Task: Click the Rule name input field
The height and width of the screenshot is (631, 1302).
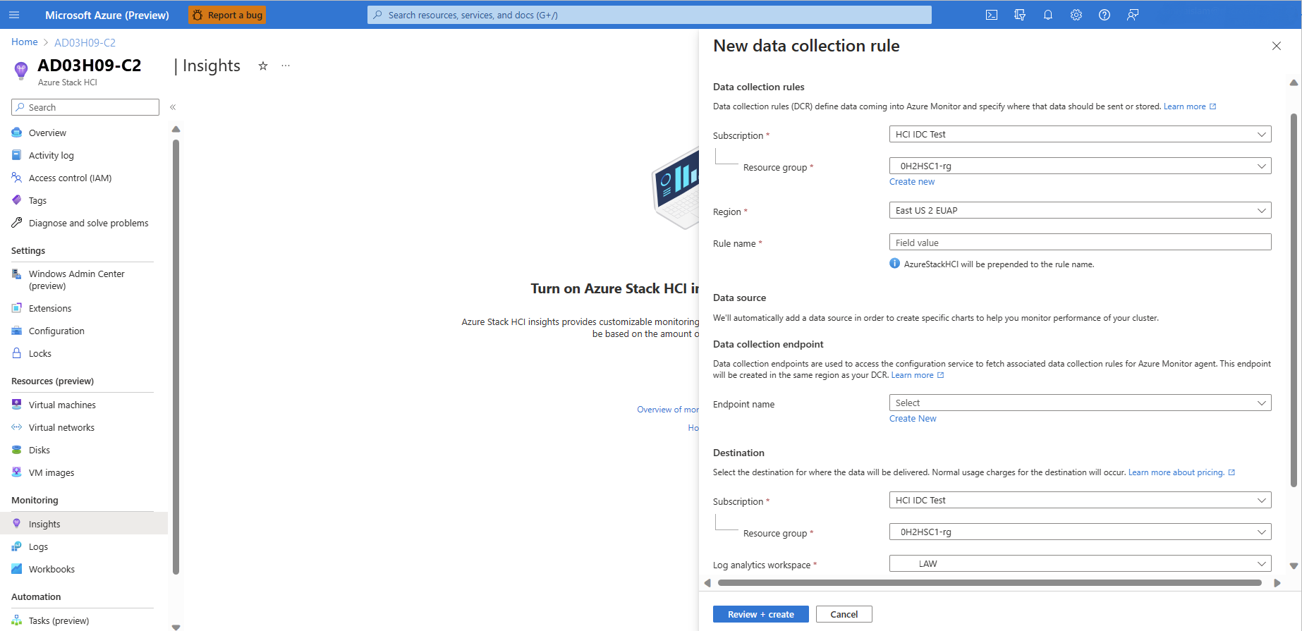Action: pyautogui.click(x=1080, y=242)
